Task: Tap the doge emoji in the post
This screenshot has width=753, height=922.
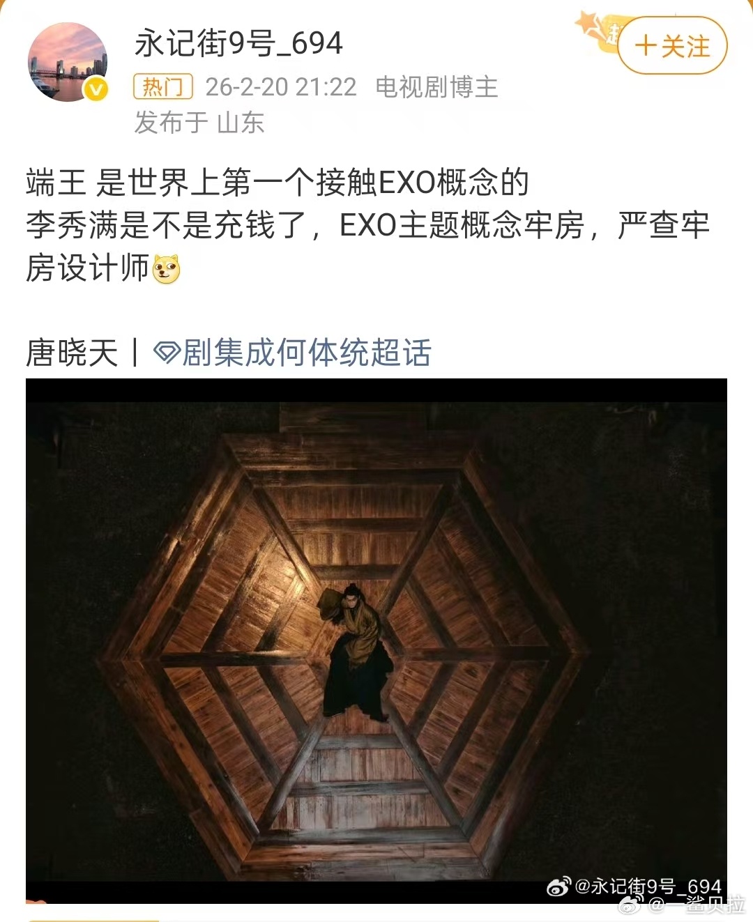Action: click(166, 269)
